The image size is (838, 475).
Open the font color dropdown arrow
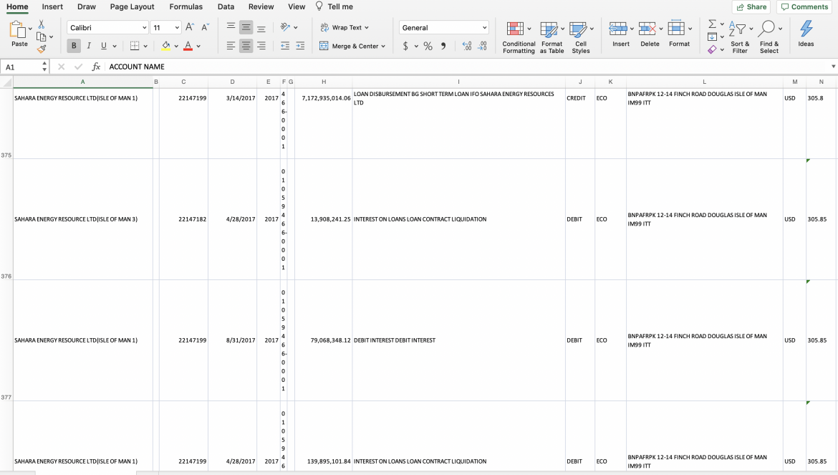[198, 47]
